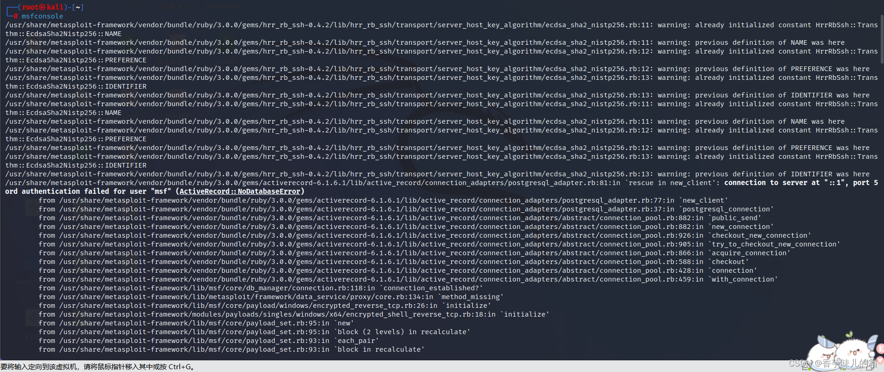Viewport: 884px width, 372px height.
Task: Click final `block in recalculate' trace line
Action: tap(231, 349)
